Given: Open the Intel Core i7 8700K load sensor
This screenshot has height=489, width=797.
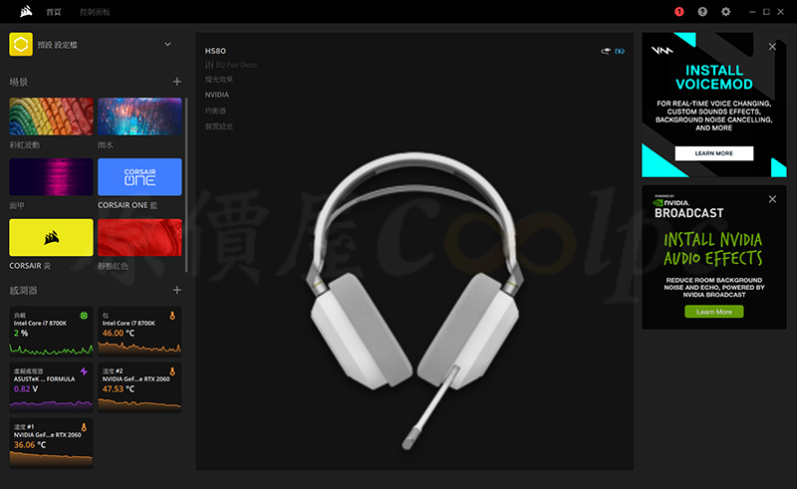Looking at the screenshot, I should click(x=51, y=332).
